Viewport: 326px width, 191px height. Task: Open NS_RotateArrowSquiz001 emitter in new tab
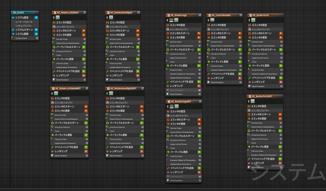[x=143, y=88]
